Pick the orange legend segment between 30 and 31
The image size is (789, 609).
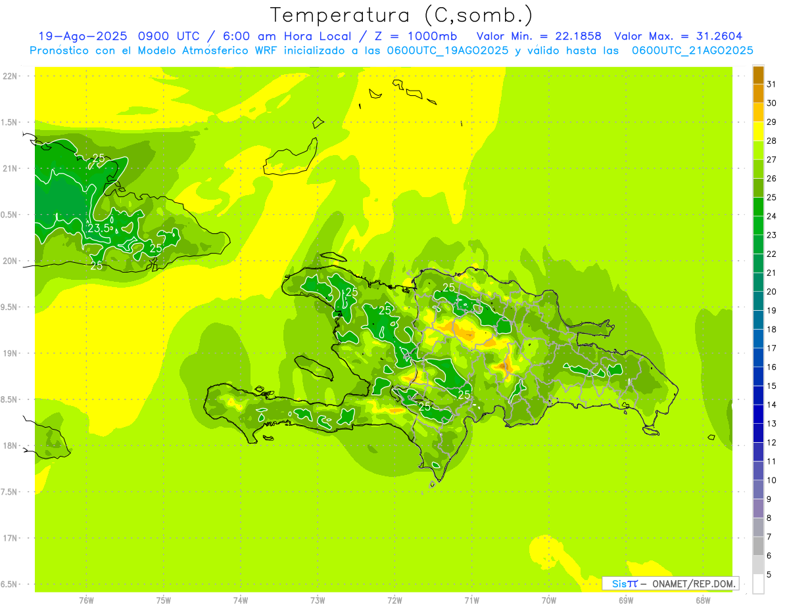[758, 93]
